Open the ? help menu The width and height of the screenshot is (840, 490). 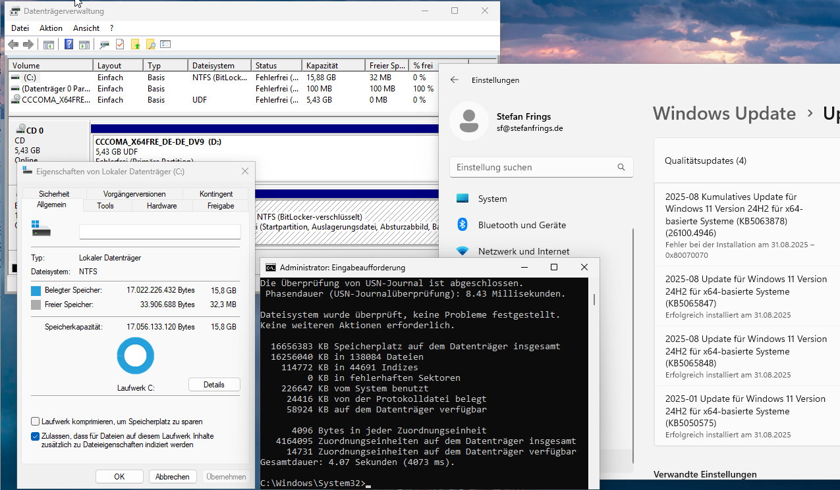[x=112, y=28]
